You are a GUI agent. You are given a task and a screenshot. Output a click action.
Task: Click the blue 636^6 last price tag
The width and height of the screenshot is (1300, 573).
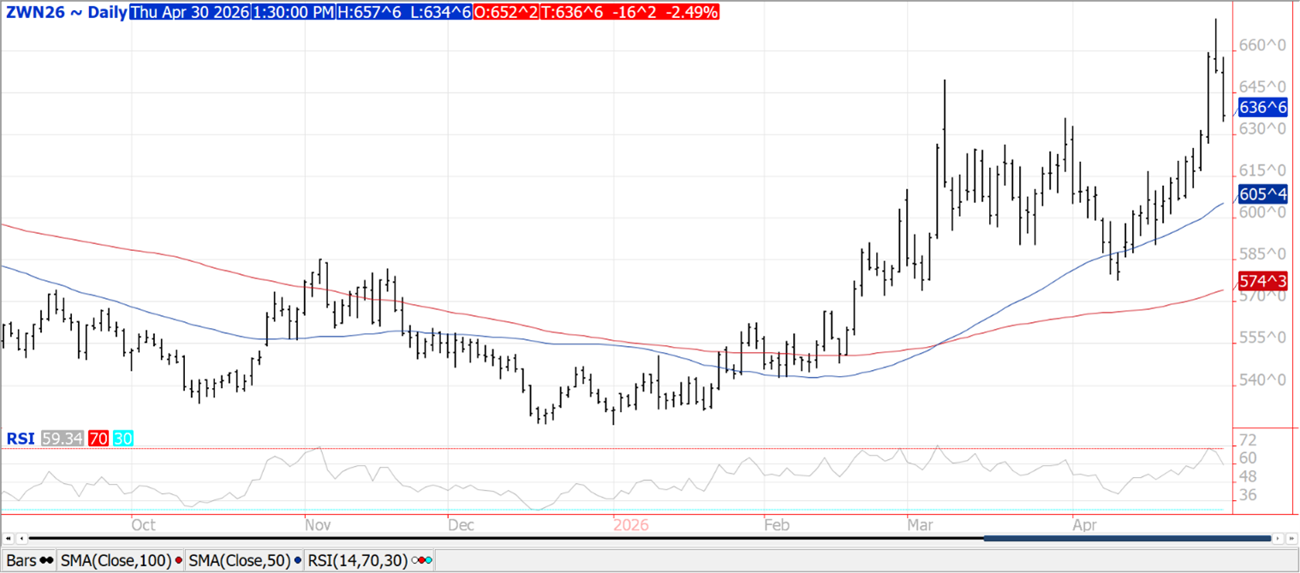pos(1263,107)
